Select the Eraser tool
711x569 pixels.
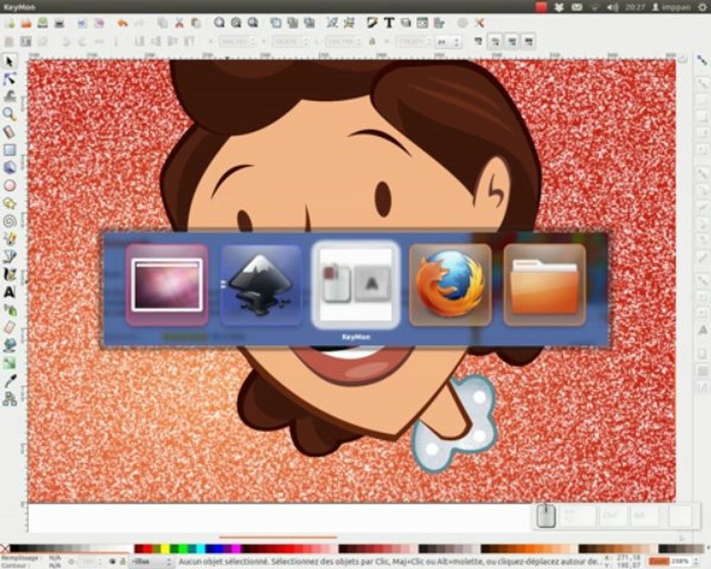pos(9,327)
